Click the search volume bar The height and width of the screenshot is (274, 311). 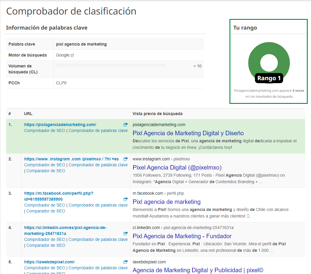(111, 66)
